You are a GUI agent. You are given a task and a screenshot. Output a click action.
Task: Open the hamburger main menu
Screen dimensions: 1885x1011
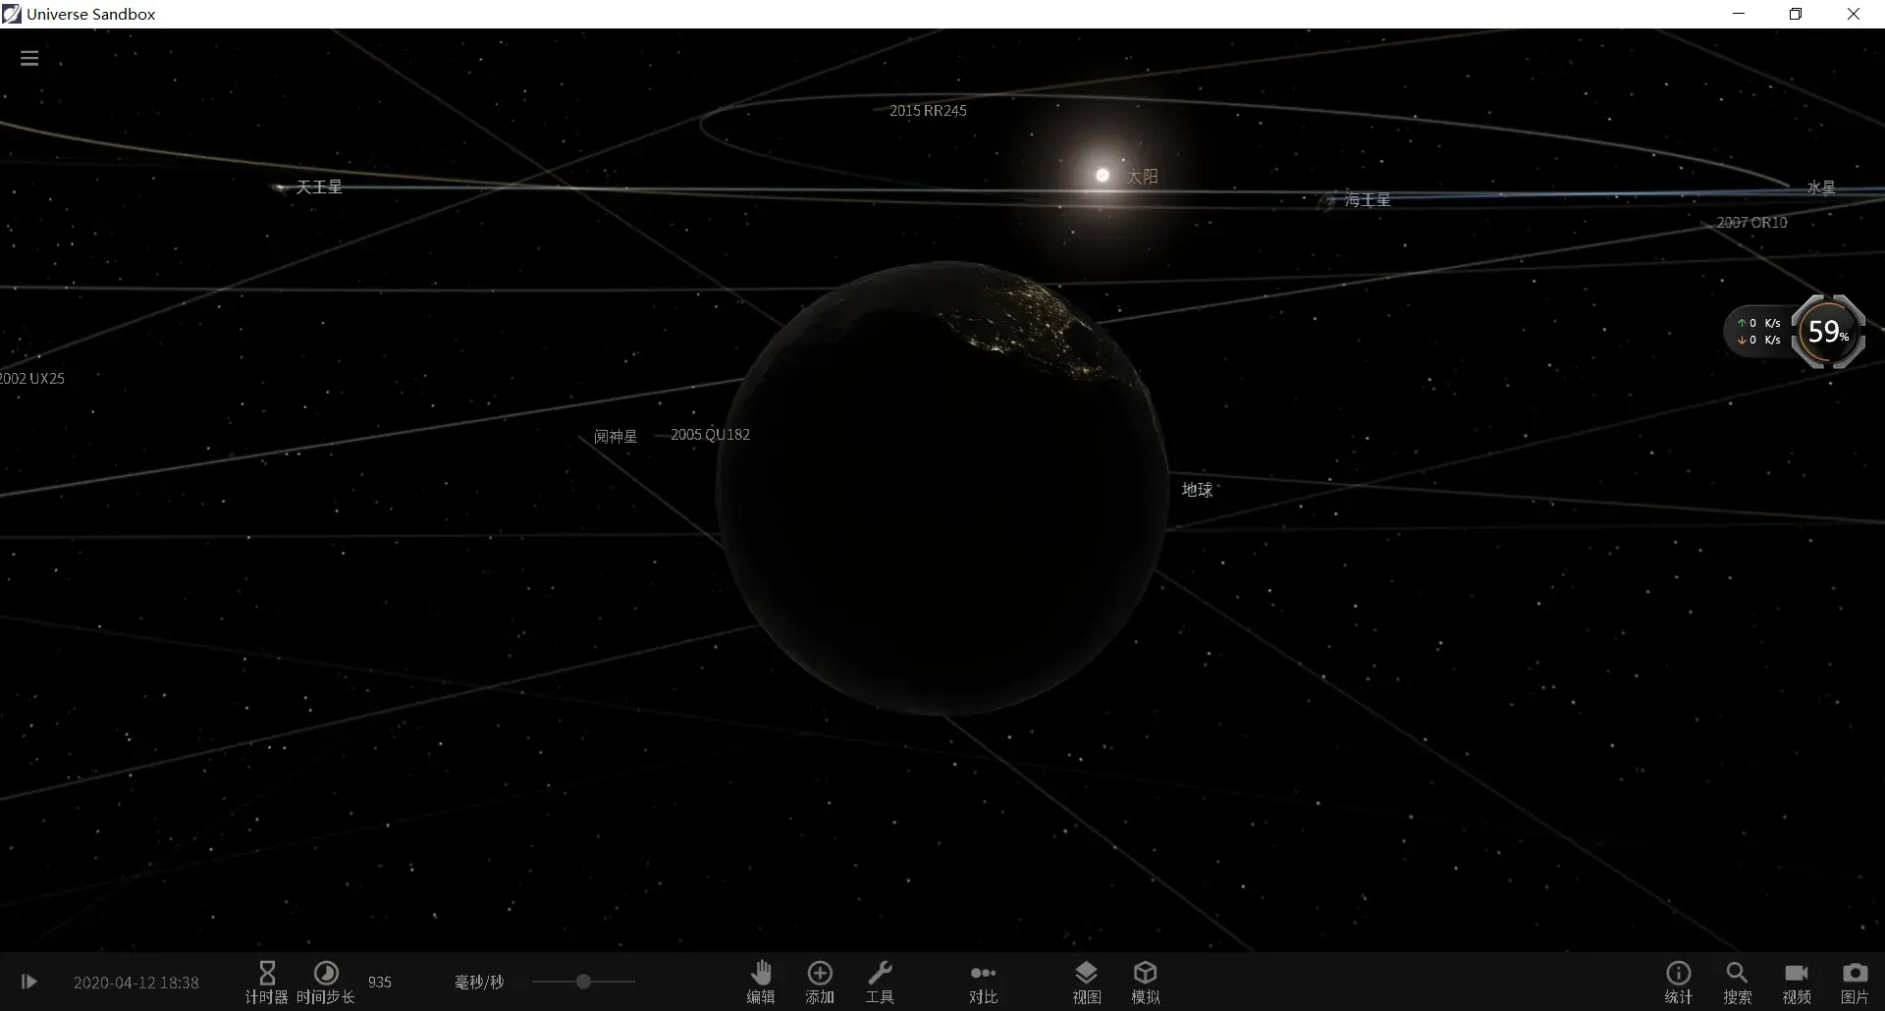coord(29,59)
